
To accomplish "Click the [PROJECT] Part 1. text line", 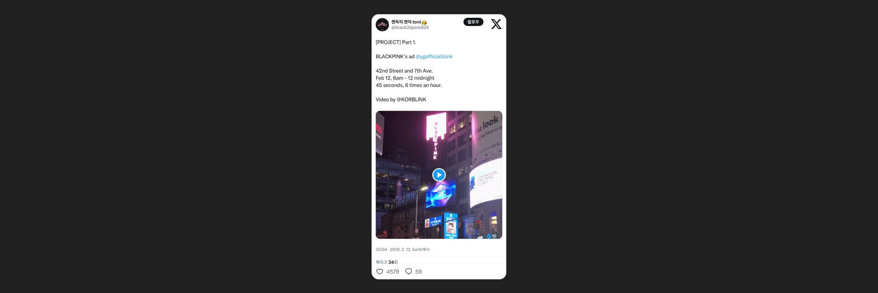I will pyautogui.click(x=396, y=42).
